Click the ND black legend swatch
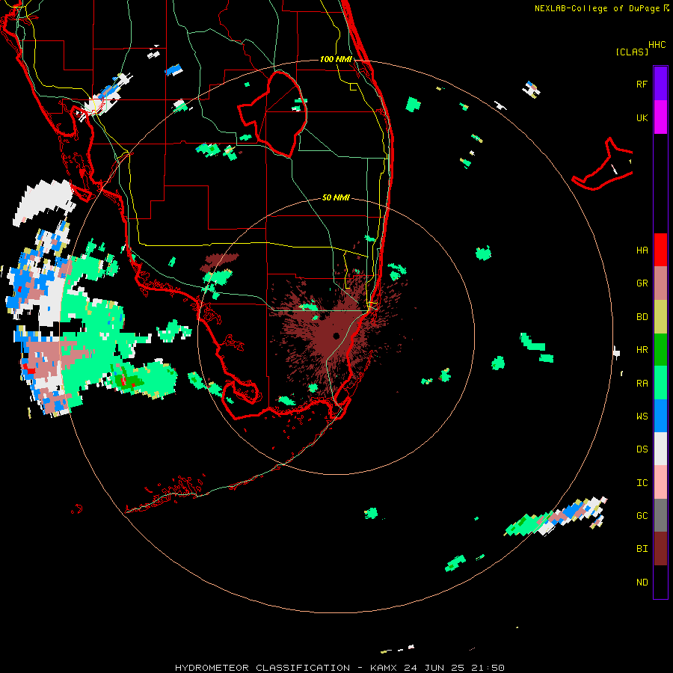 coord(660,582)
